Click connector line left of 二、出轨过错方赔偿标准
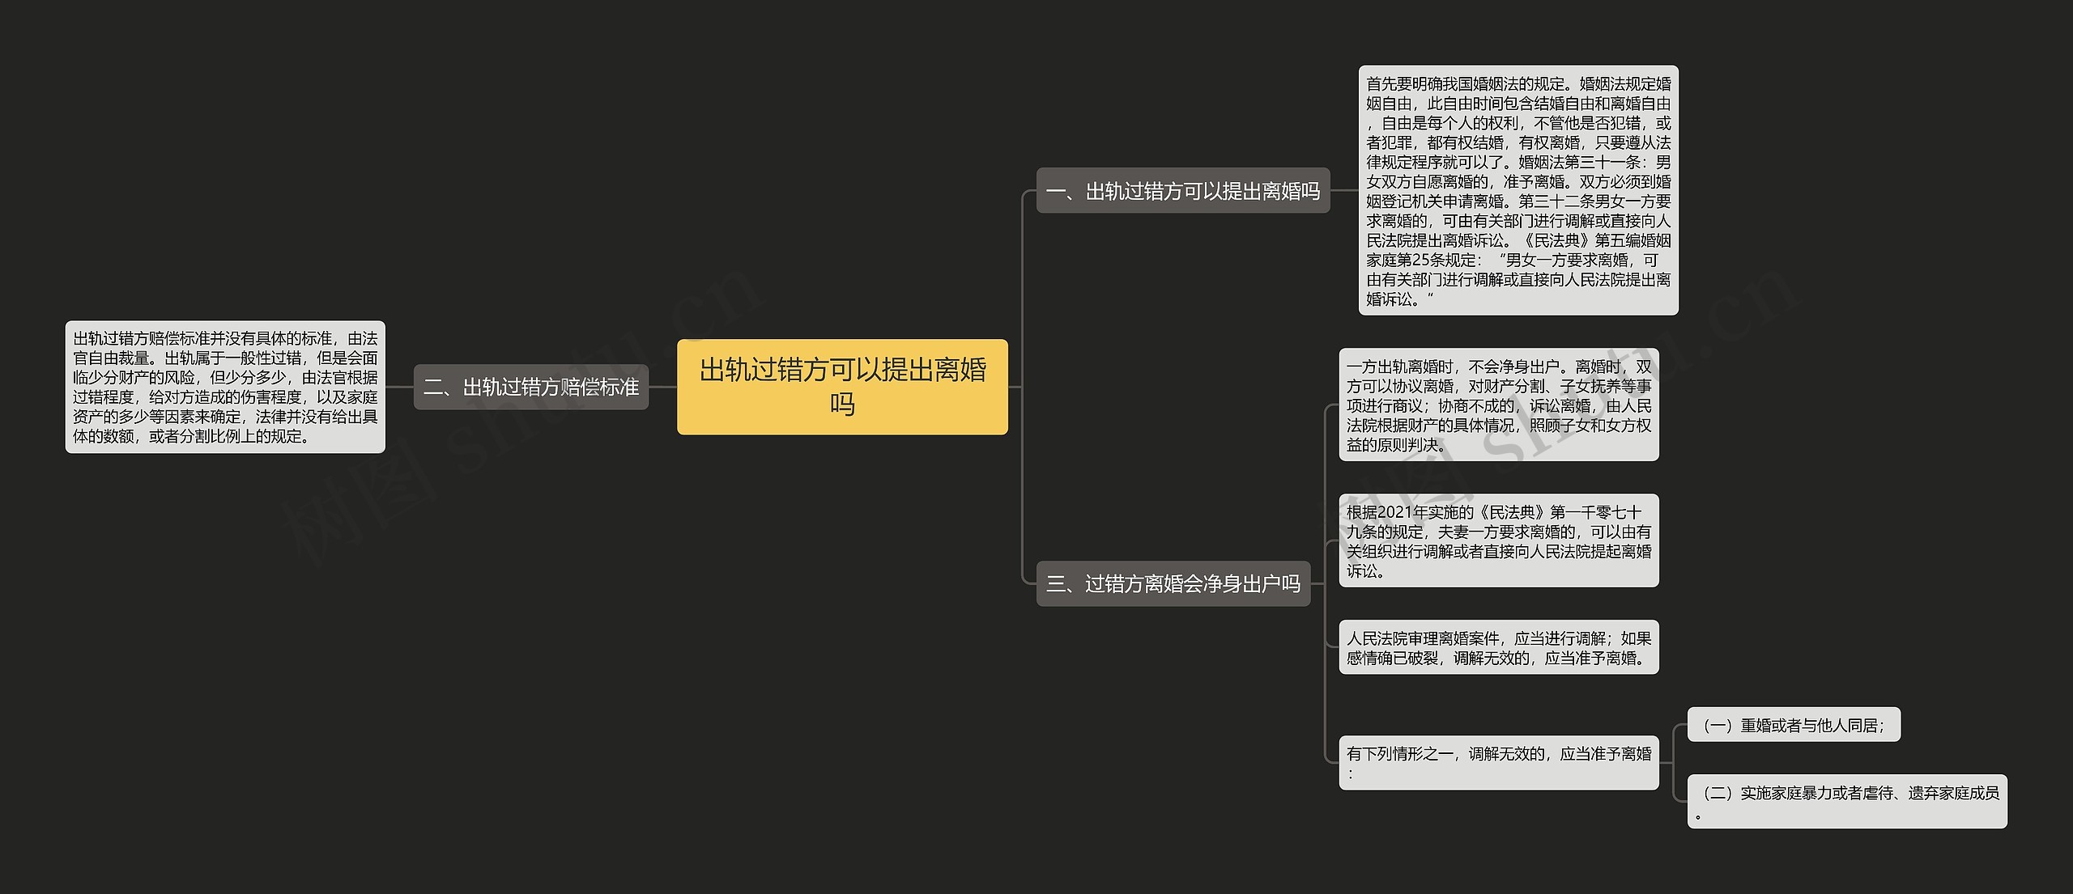This screenshot has height=894, width=2073. pos(399,387)
